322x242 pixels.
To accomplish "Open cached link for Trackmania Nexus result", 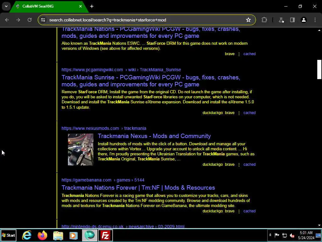I will click(x=249, y=164).
